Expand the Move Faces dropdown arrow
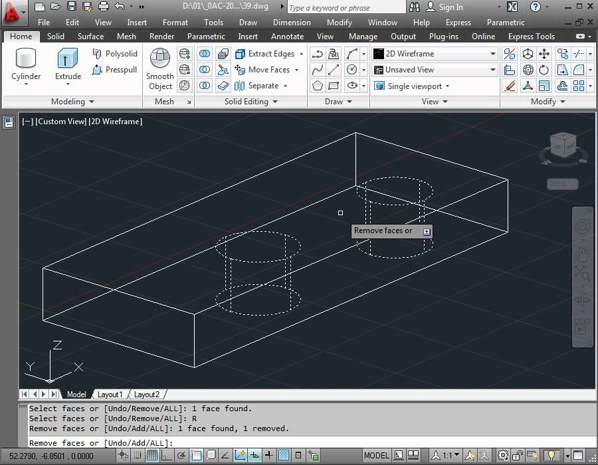598x465 pixels. click(x=296, y=70)
